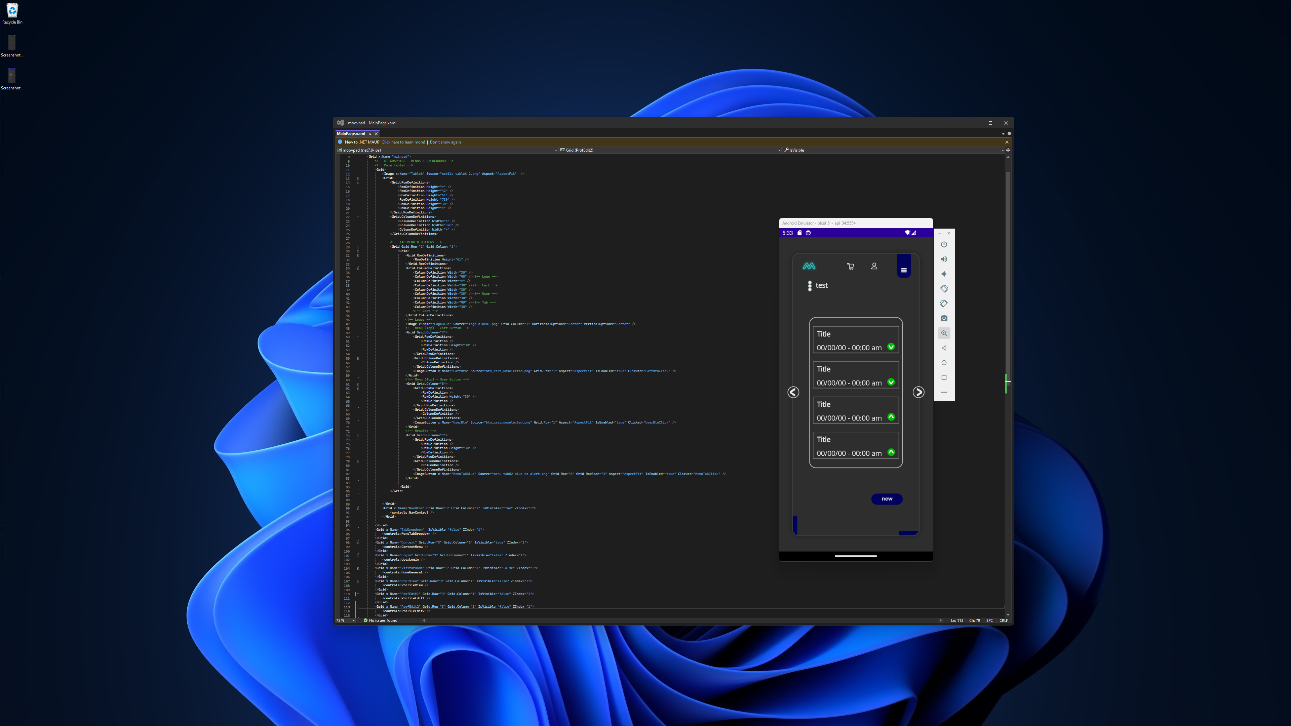This screenshot has width=1291, height=726.
Task: Click code line with x:Name="VisitorHome"
Action: tap(457, 568)
